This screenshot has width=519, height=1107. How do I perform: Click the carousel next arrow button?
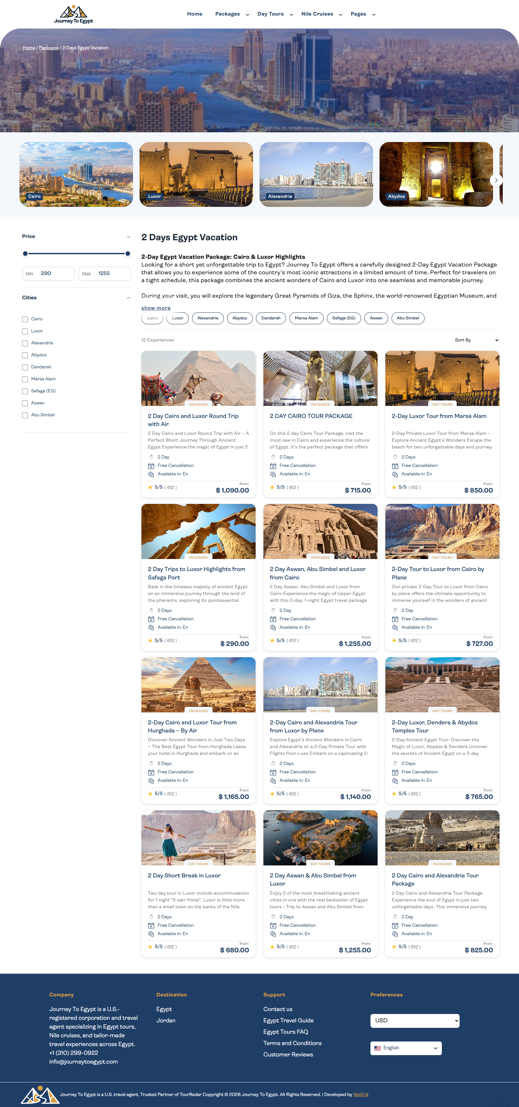(x=496, y=180)
